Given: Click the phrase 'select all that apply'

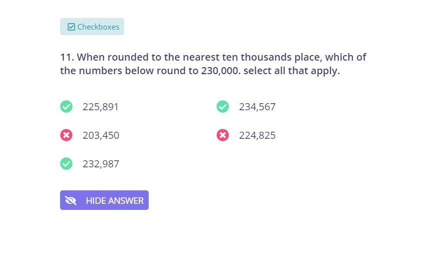Looking at the screenshot, I should (291, 71).
